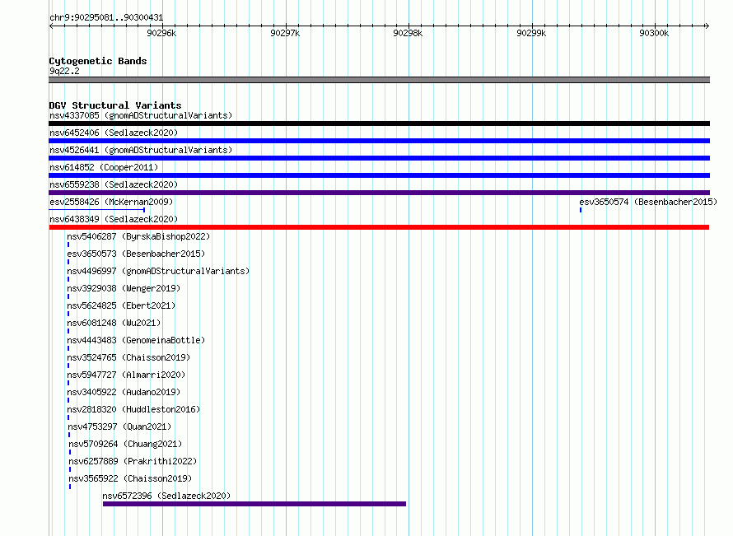Open nsv4443483 (GenomeinaBottle) variant label
The height and width of the screenshot is (536, 733).
(x=136, y=340)
